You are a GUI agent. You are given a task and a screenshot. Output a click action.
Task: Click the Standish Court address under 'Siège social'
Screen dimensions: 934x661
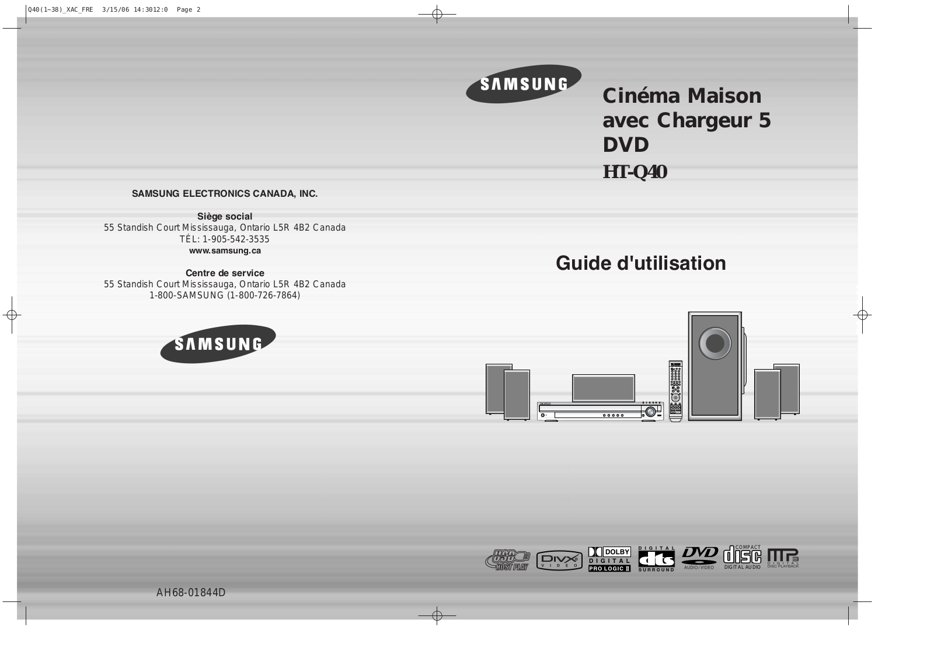coord(225,228)
